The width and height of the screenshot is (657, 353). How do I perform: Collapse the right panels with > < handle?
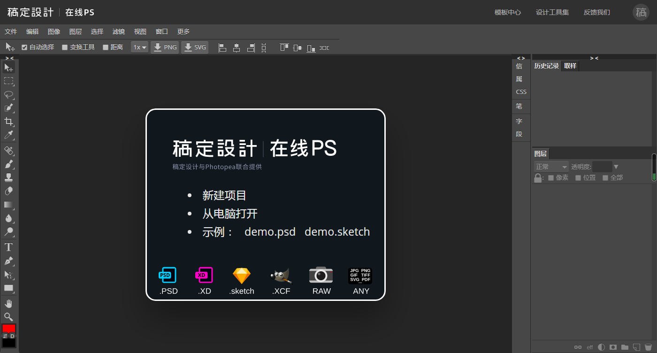click(x=594, y=58)
